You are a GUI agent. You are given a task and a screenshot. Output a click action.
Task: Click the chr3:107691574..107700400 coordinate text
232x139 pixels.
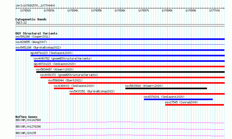click(x=35, y=5)
